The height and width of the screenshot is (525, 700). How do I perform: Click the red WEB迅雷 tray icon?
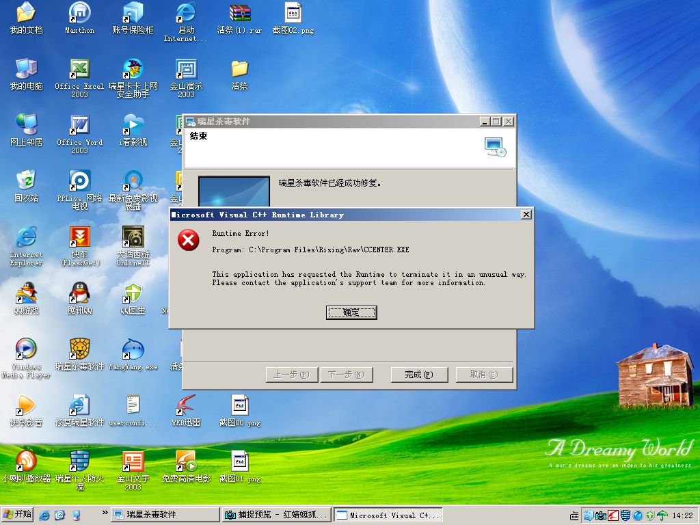pyautogui.click(x=613, y=515)
